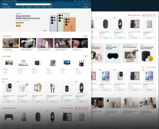
Task: Click View All beside Latest Promotions
Action: [85, 36]
